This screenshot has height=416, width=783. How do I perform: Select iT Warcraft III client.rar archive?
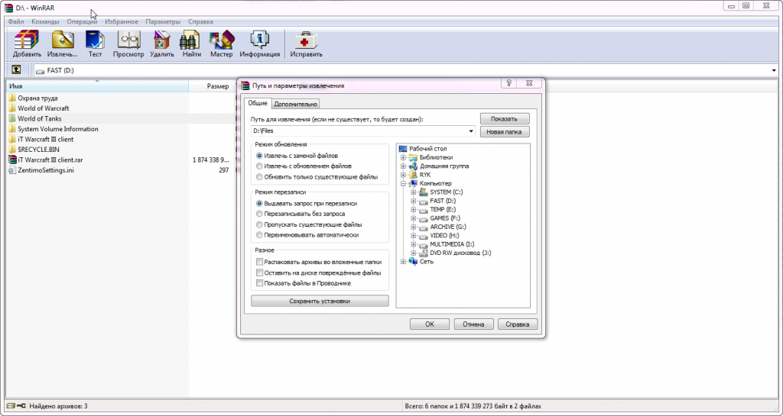(45, 160)
